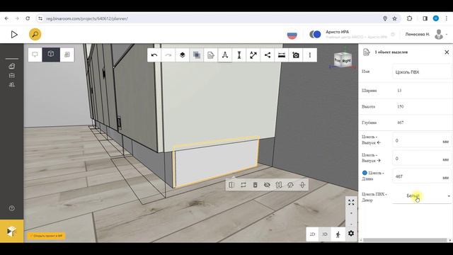Screen dimensions: 453x255
Task: Click first Цоколь Выпуск left value field
Action: click(x=421, y=141)
